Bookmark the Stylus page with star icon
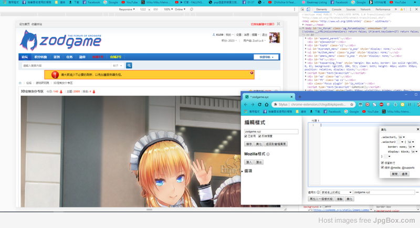Image resolution: width=420 pixels, height=228 pixels. [x=352, y=105]
